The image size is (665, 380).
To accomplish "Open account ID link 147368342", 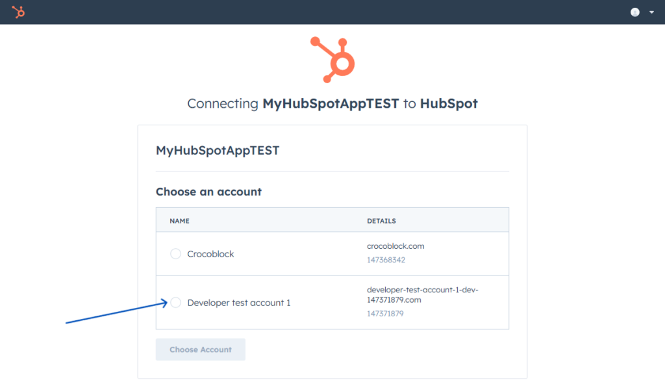I will point(385,259).
